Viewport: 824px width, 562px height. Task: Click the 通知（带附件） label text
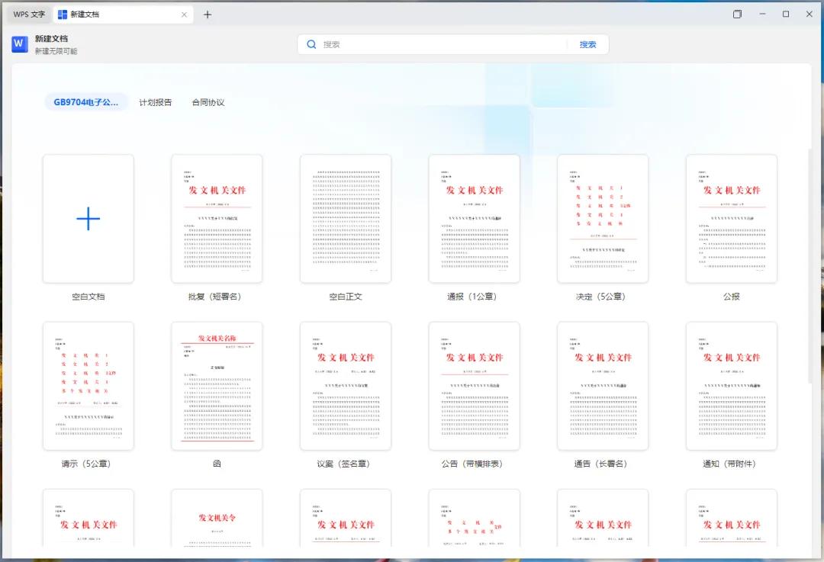point(729,464)
